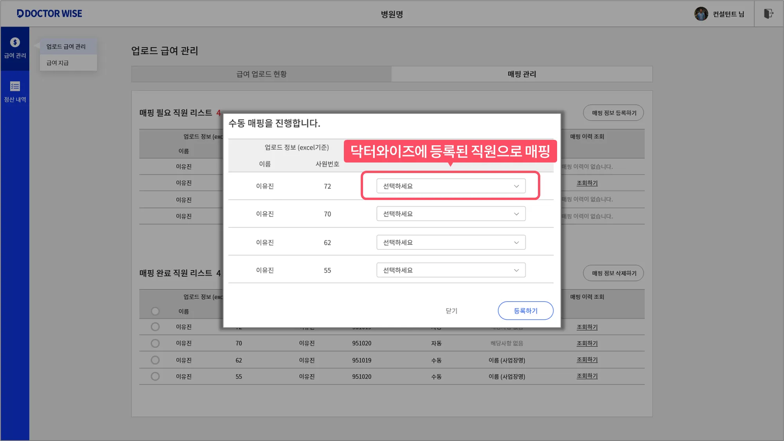Switch to 급여 업로드 현황 tab
Image resolution: width=784 pixels, height=441 pixels.
(261, 74)
